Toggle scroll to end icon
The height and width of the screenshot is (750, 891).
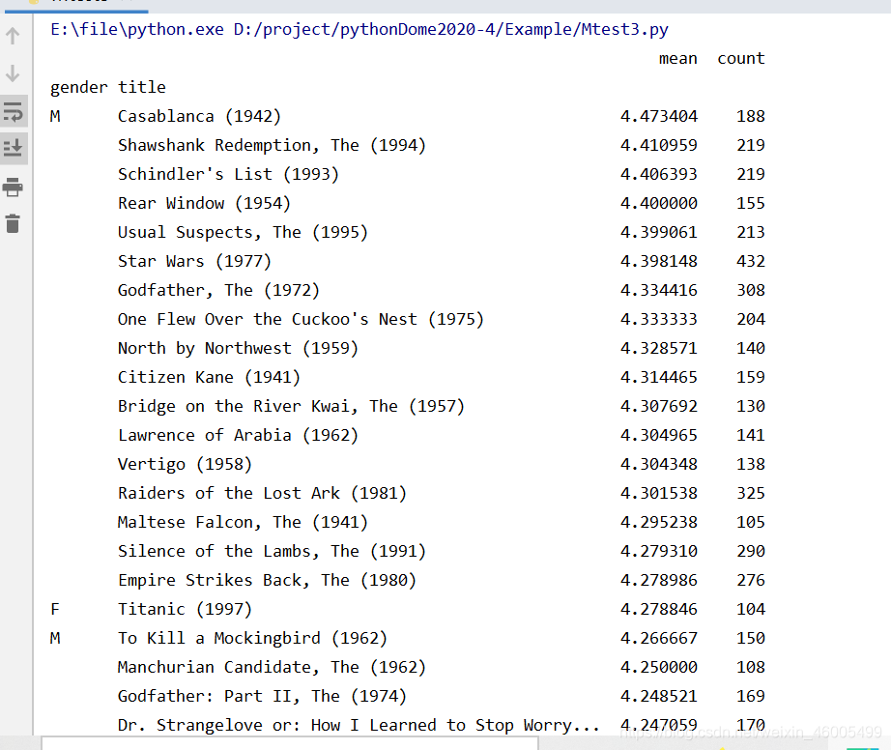(13, 148)
